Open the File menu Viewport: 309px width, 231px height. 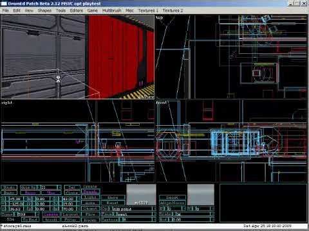point(5,10)
